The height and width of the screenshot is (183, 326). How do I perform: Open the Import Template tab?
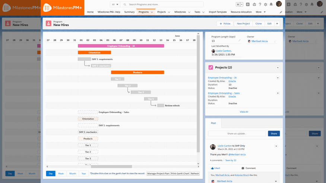pos(218,12)
